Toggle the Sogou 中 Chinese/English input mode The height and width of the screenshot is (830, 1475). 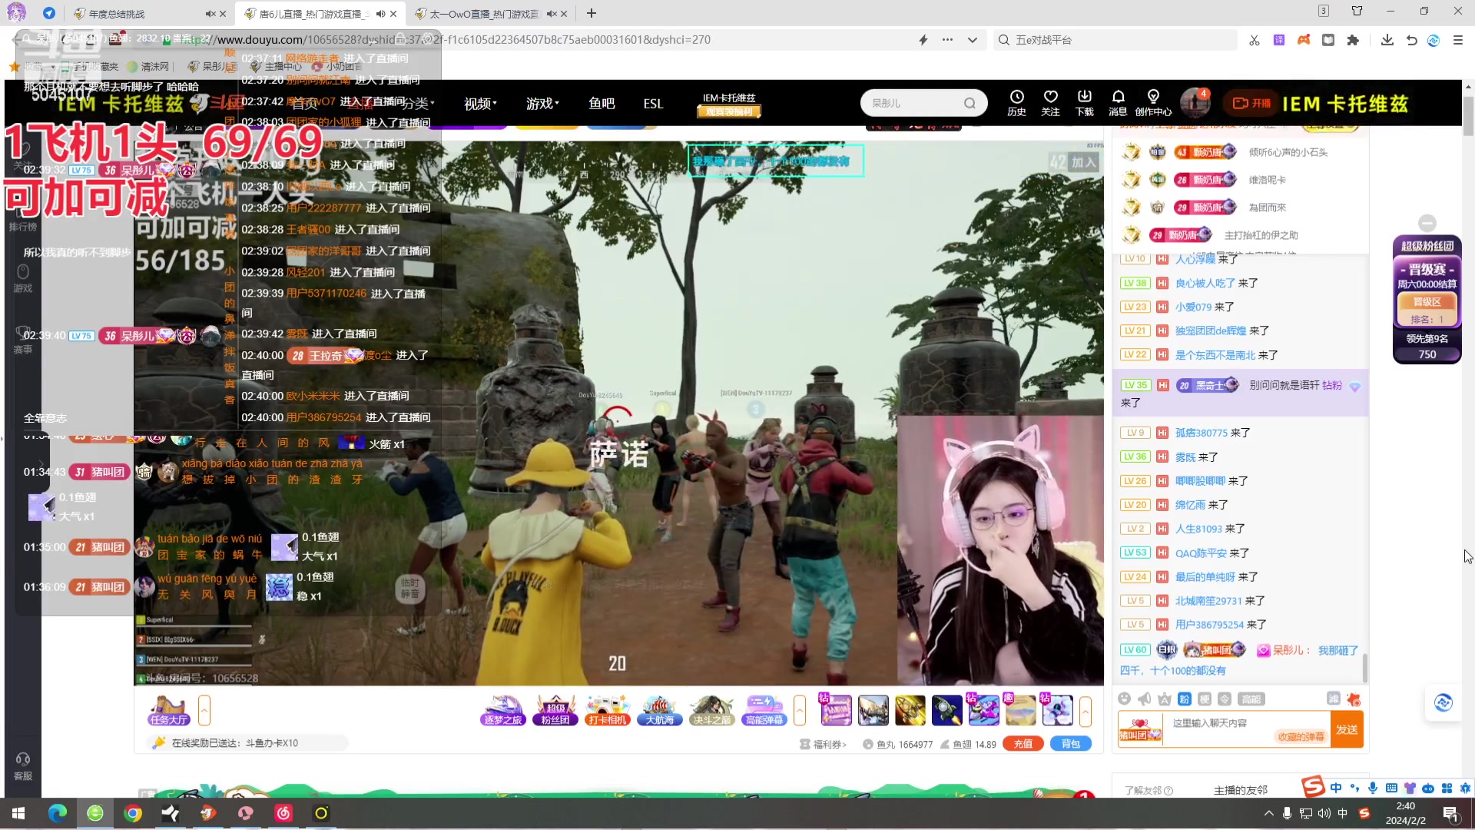point(1336,788)
